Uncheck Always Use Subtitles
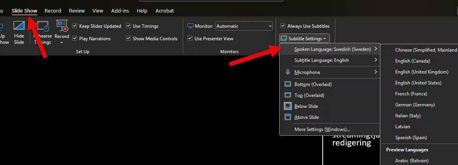 pyautogui.click(x=283, y=26)
